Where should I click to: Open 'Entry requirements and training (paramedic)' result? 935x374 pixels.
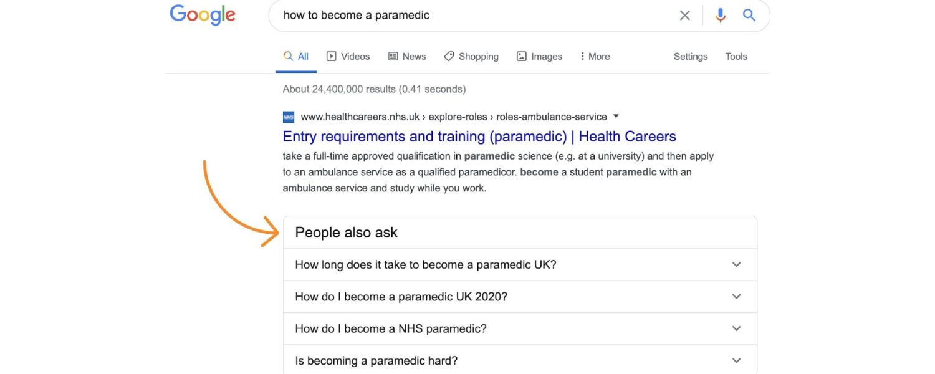[x=479, y=136]
